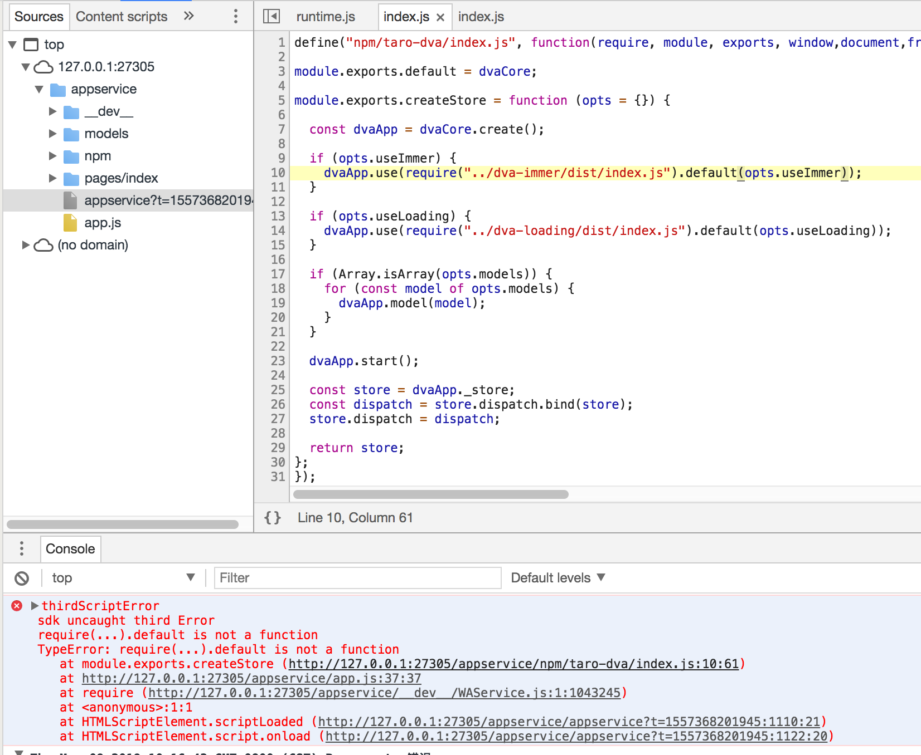
Task: Select the appservice?t=15573682019 file row
Action: coord(128,200)
